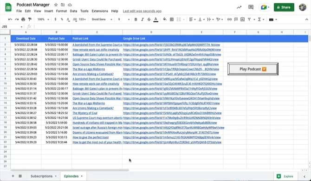Click the Print icon
Screen dimensions: 311x181
click(x=23, y=19)
